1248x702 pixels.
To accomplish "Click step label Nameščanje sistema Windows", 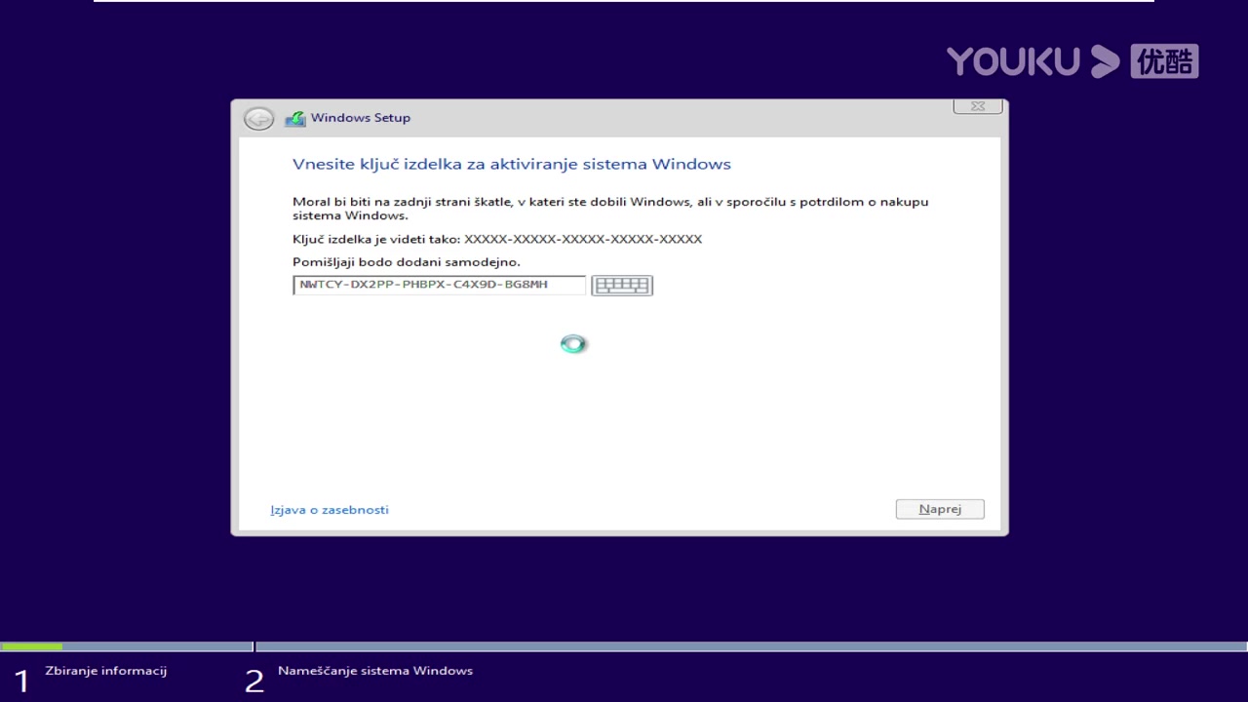I will point(375,671).
